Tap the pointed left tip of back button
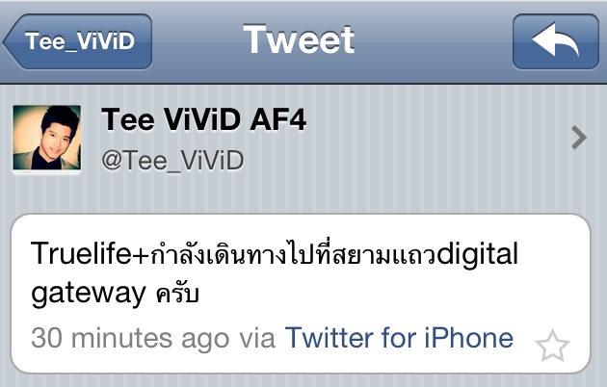 tap(9, 41)
